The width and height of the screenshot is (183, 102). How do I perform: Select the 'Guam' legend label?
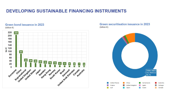(144, 88)
